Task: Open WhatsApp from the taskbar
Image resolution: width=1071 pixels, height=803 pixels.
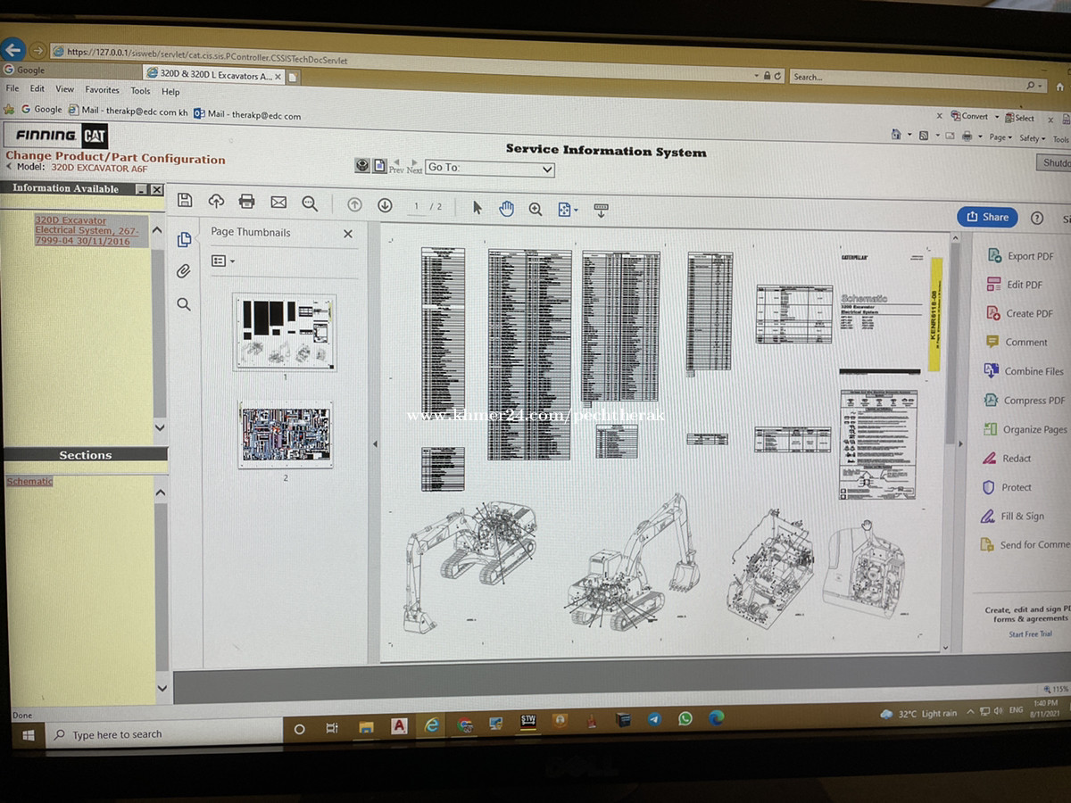Action: point(685,718)
